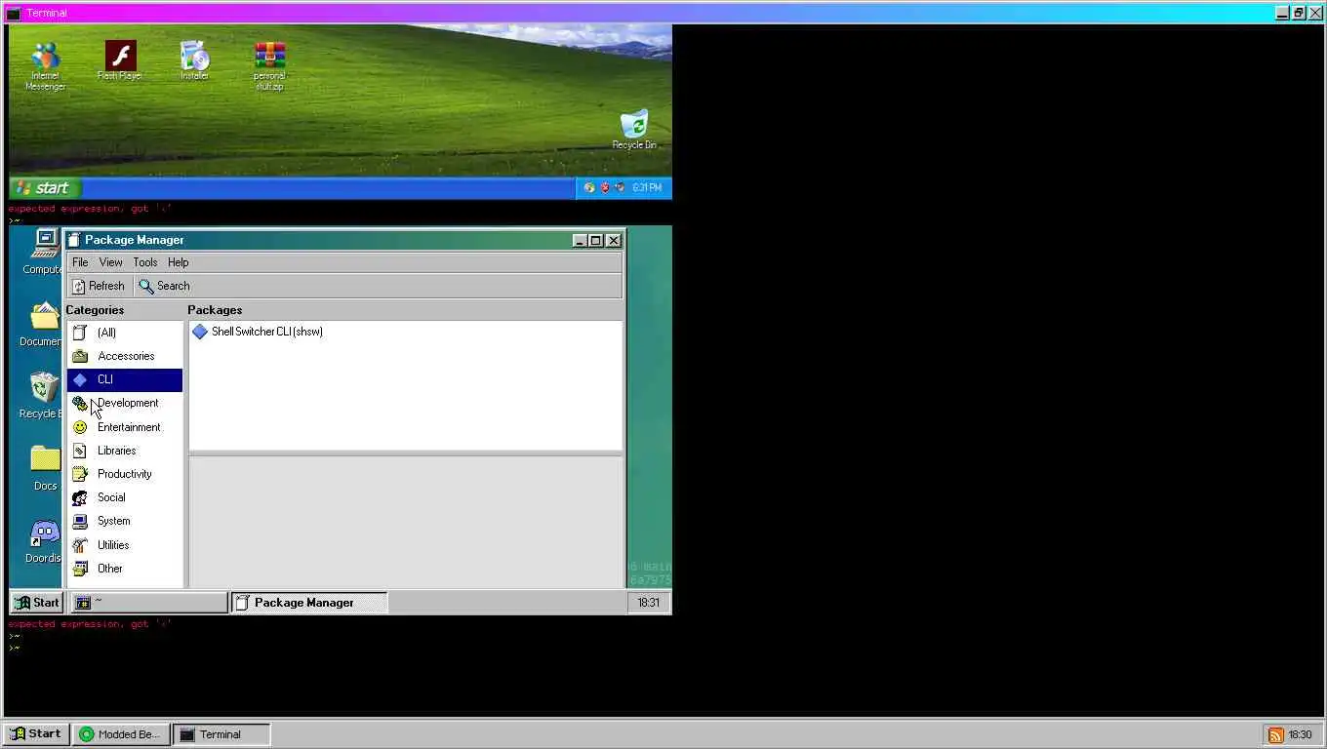Click the orange RSS tray icon
This screenshot has height=749, width=1327.
pos(1275,734)
